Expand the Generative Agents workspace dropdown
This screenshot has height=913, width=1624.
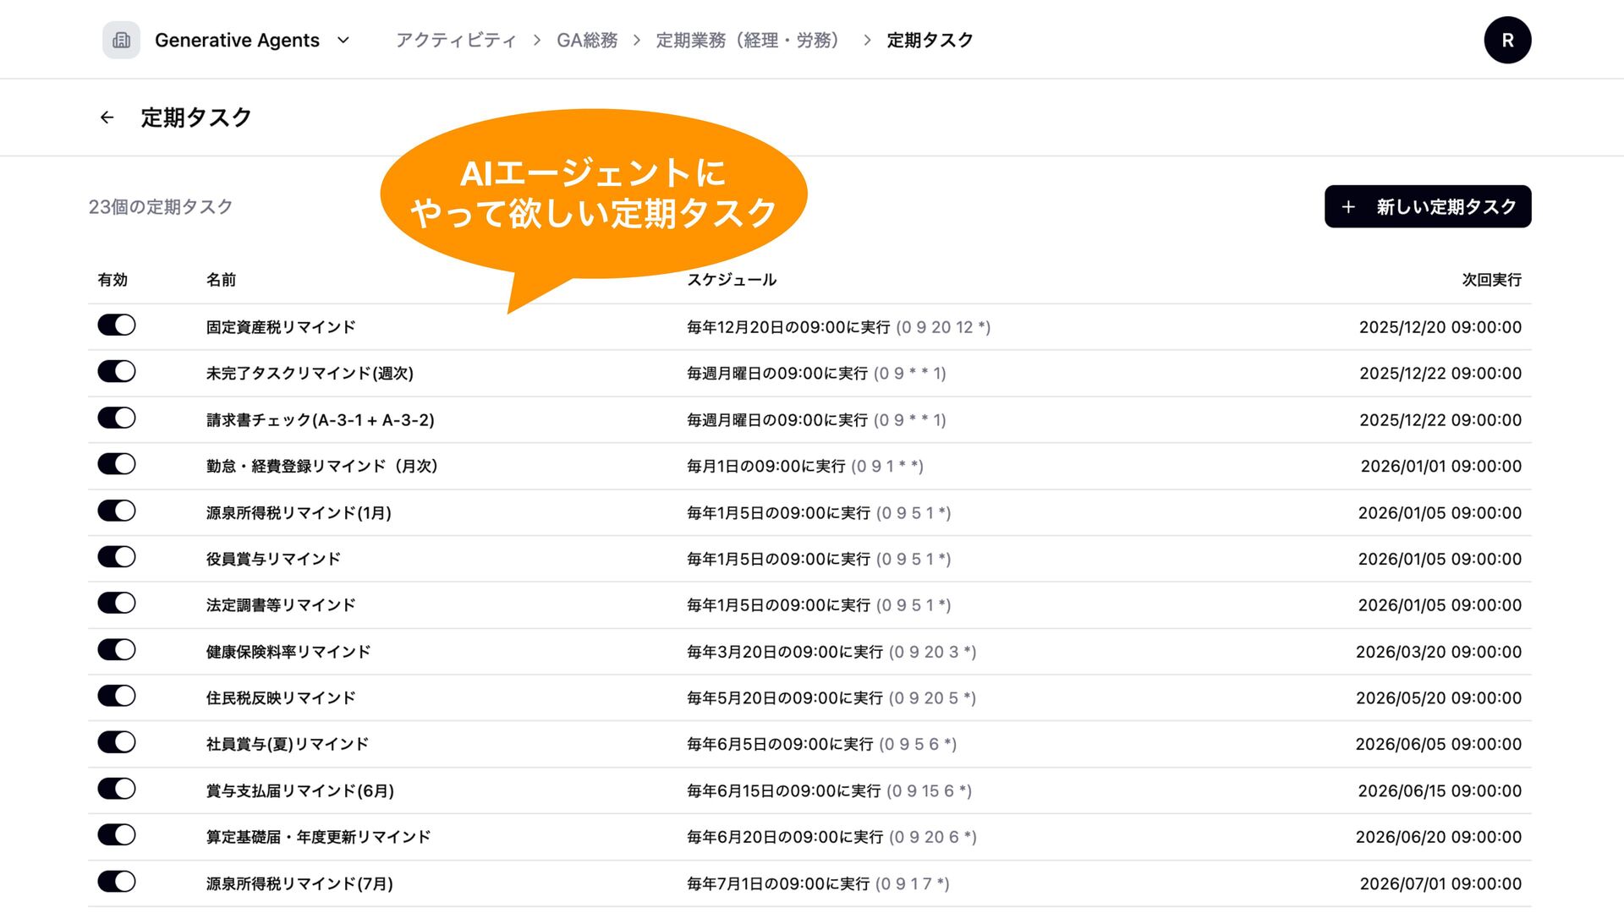click(343, 41)
